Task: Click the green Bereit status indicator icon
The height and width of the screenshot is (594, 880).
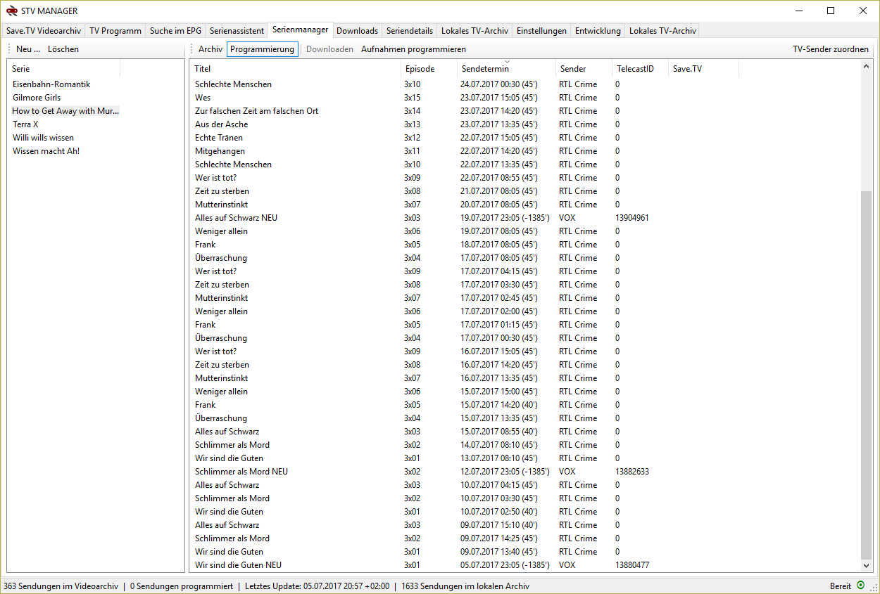Action: click(x=860, y=586)
